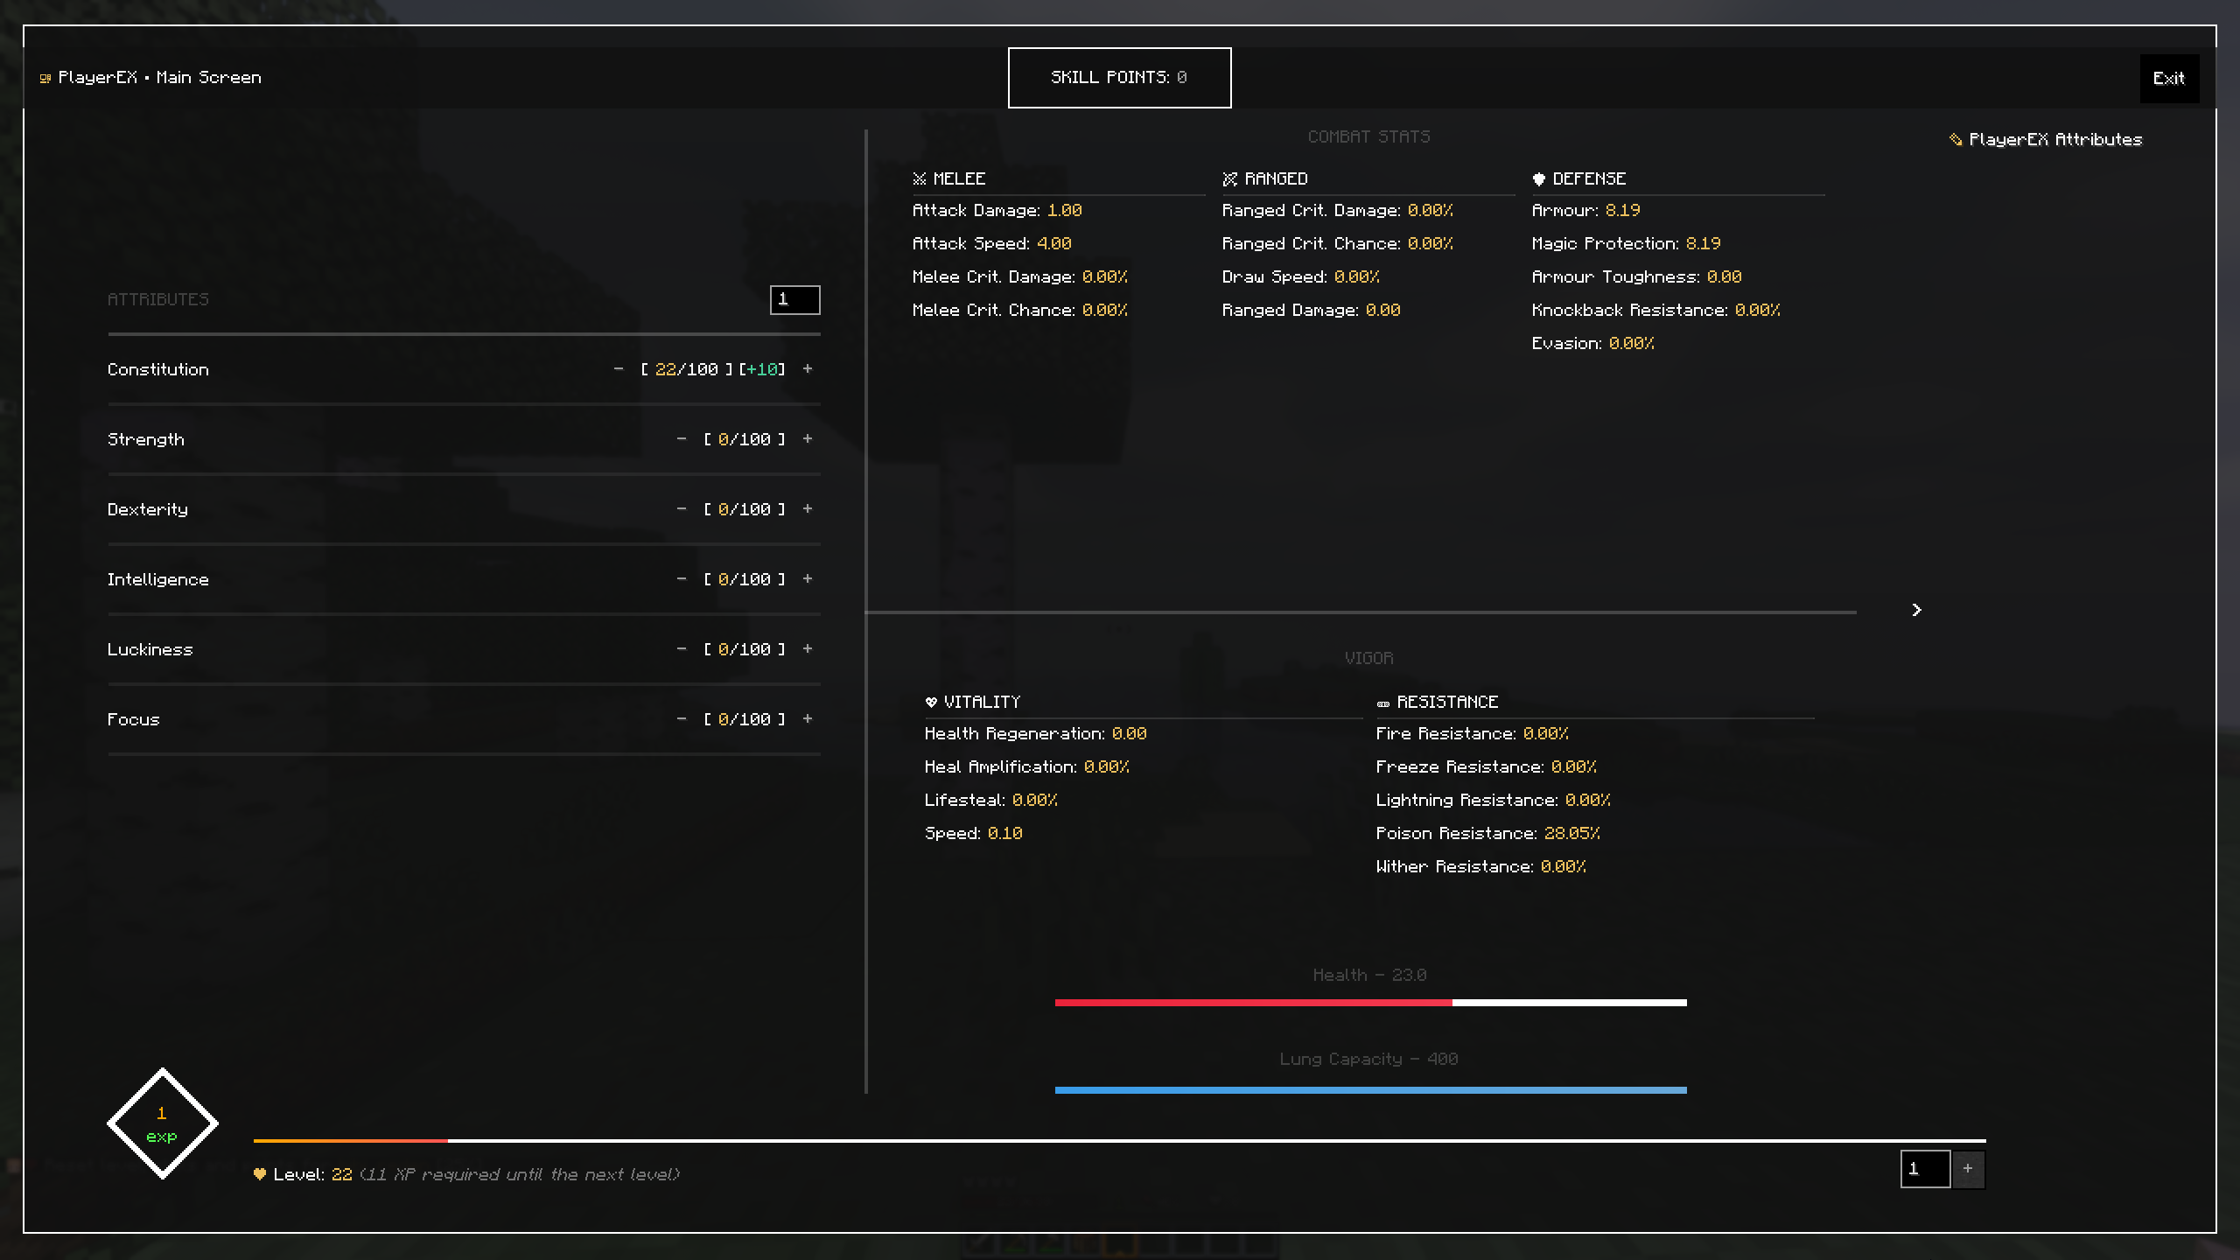Click the diamond exp level icon

[x=162, y=1123]
